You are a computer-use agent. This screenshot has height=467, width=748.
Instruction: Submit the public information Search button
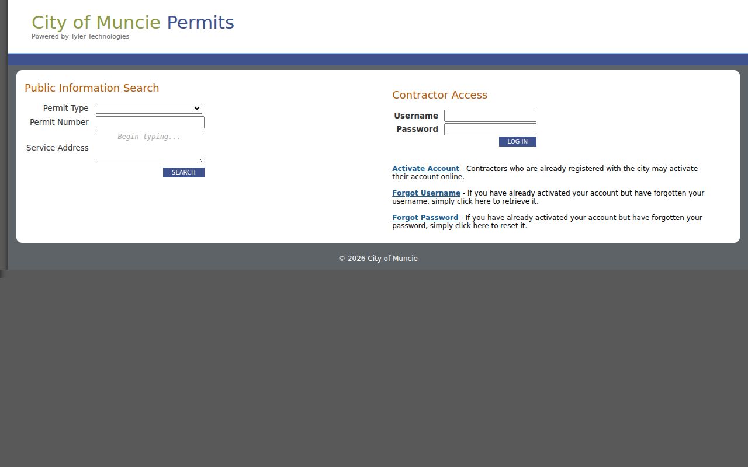tap(183, 172)
